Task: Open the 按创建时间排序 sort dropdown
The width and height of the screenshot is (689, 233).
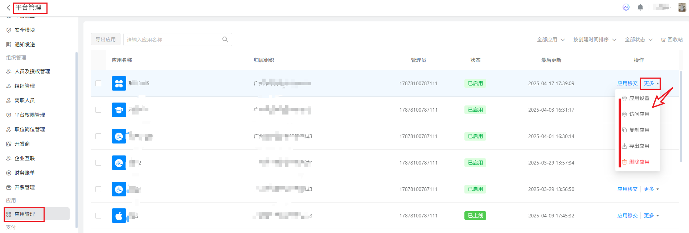Action: click(x=594, y=39)
